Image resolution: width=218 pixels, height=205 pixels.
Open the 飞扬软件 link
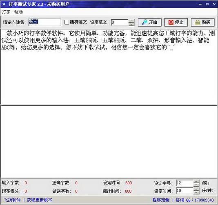tap(12, 200)
